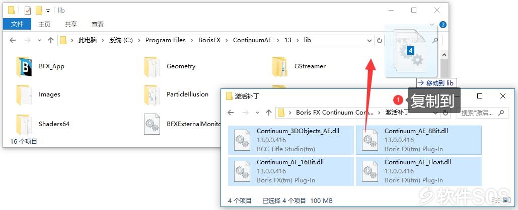Select the BFX_App folder icon
The height and width of the screenshot is (210, 518).
24,66
